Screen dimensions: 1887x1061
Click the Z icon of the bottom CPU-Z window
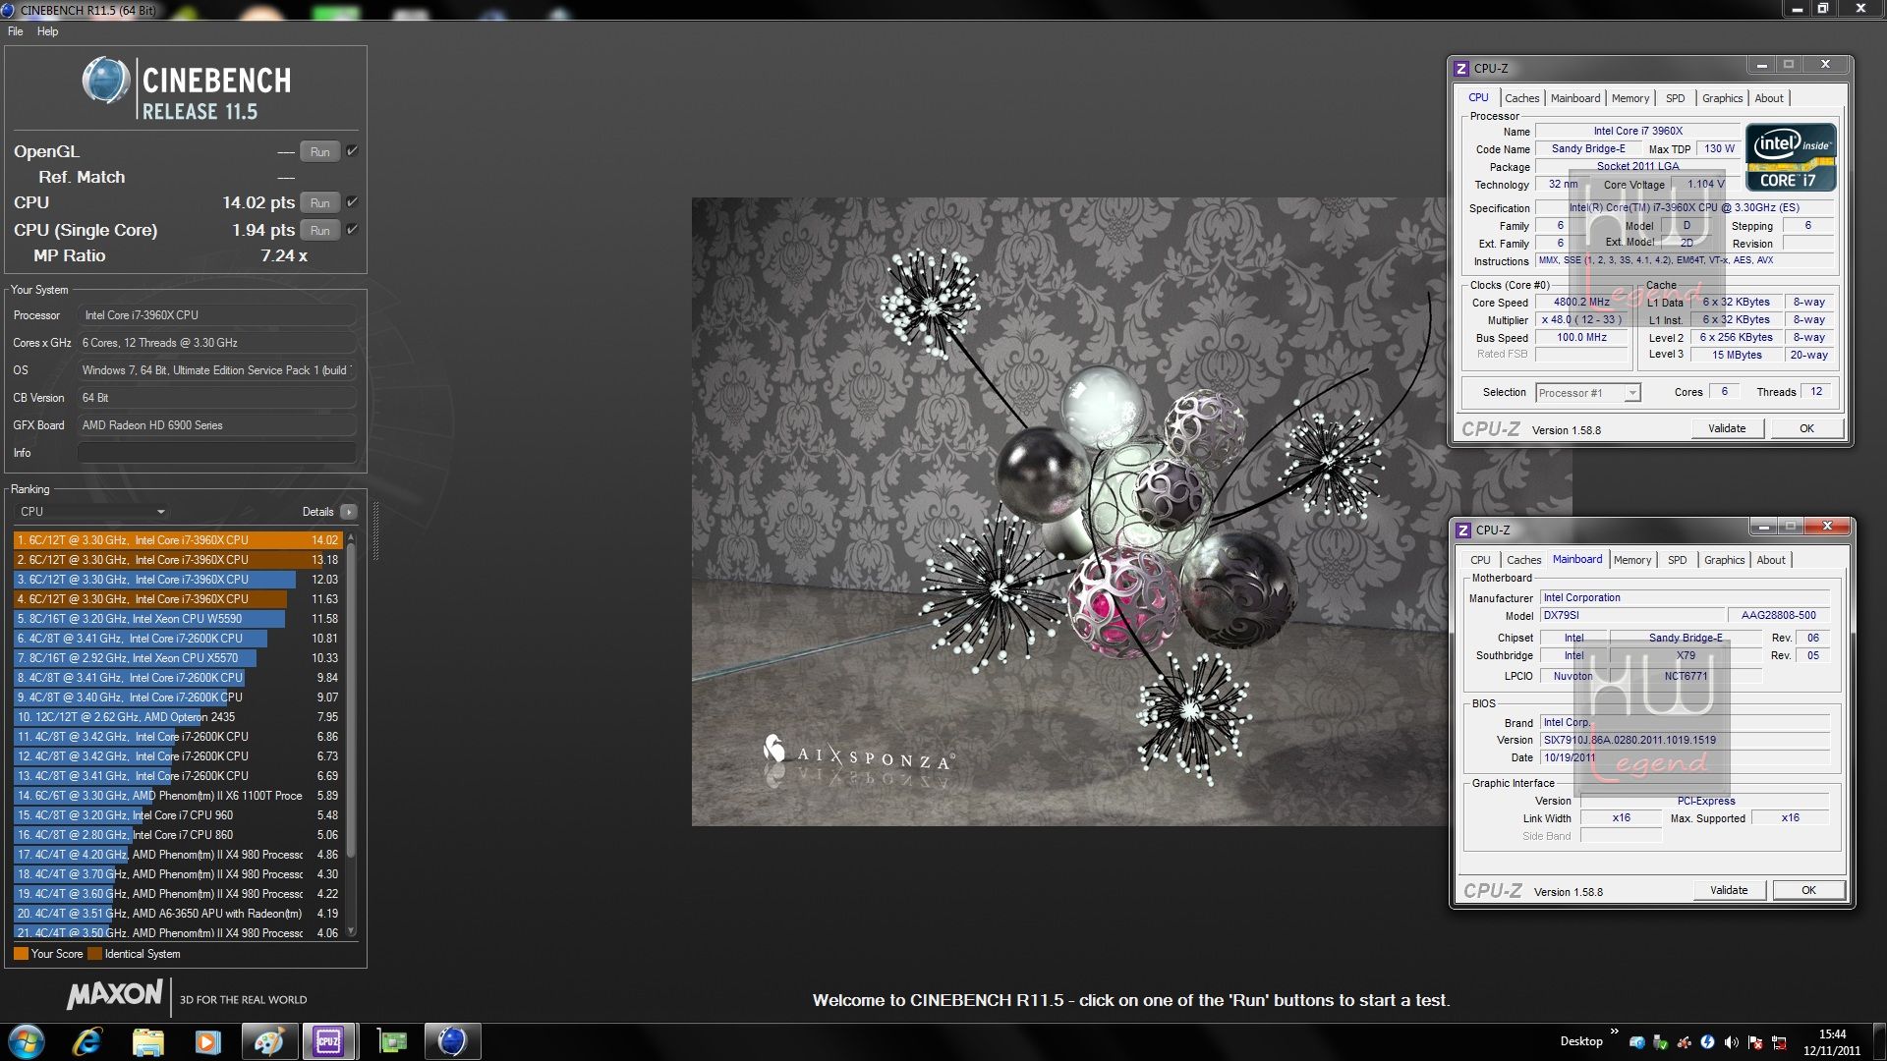pyautogui.click(x=1463, y=530)
